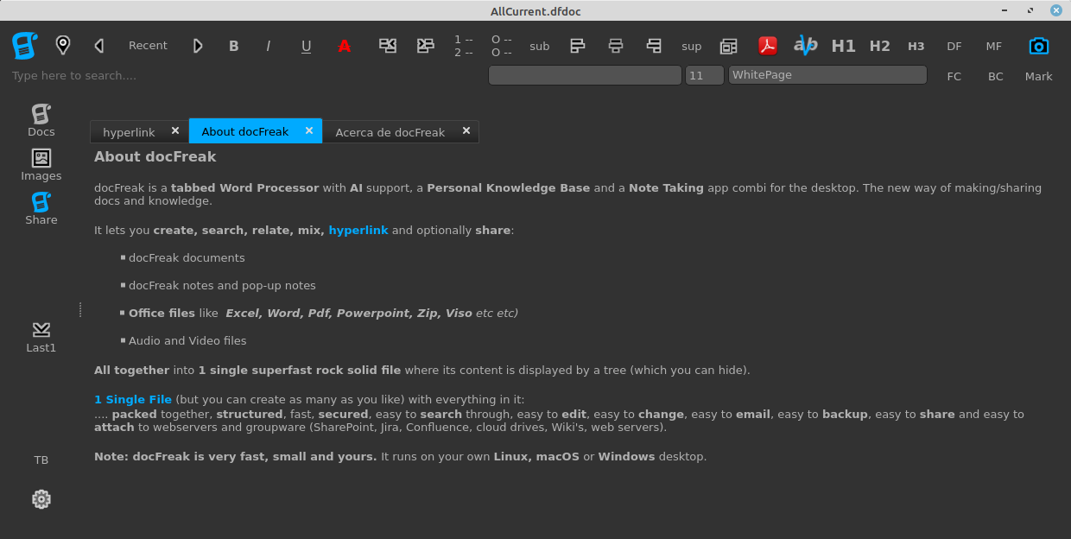Apply Heading 1 style
The width and height of the screenshot is (1071, 539).
click(843, 46)
